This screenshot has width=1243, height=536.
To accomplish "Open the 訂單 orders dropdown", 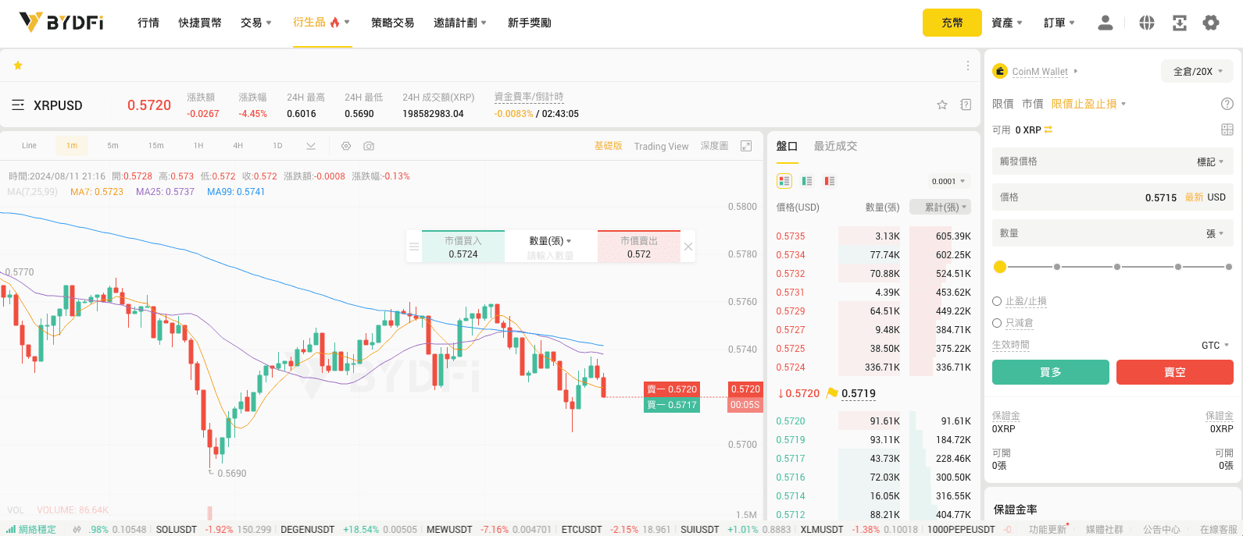I will click(x=1059, y=23).
